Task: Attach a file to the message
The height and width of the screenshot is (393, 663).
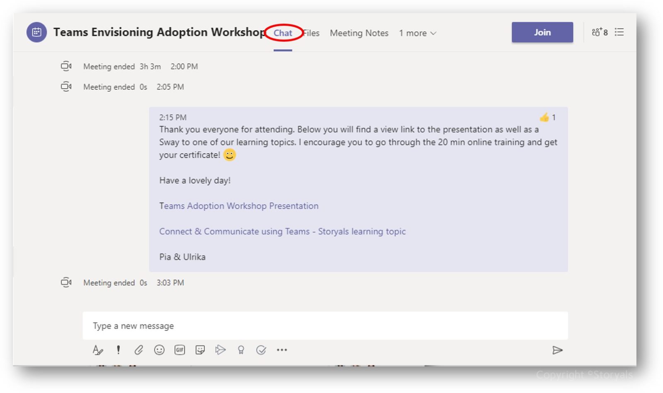Action: tap(139, 350)
